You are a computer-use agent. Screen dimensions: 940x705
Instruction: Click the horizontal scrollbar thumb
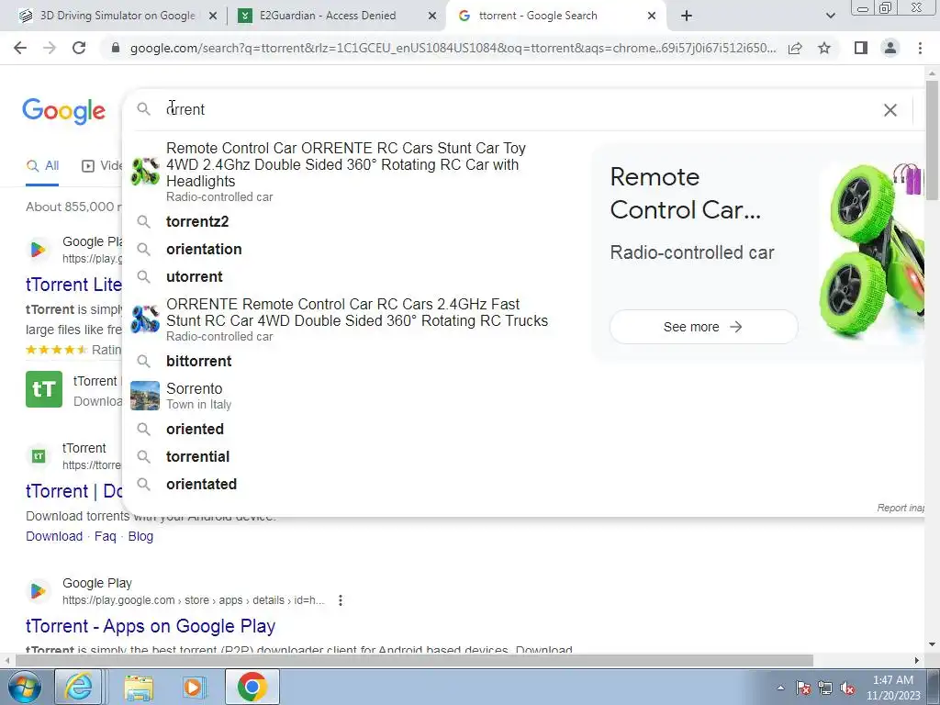(x=414, y=661)
